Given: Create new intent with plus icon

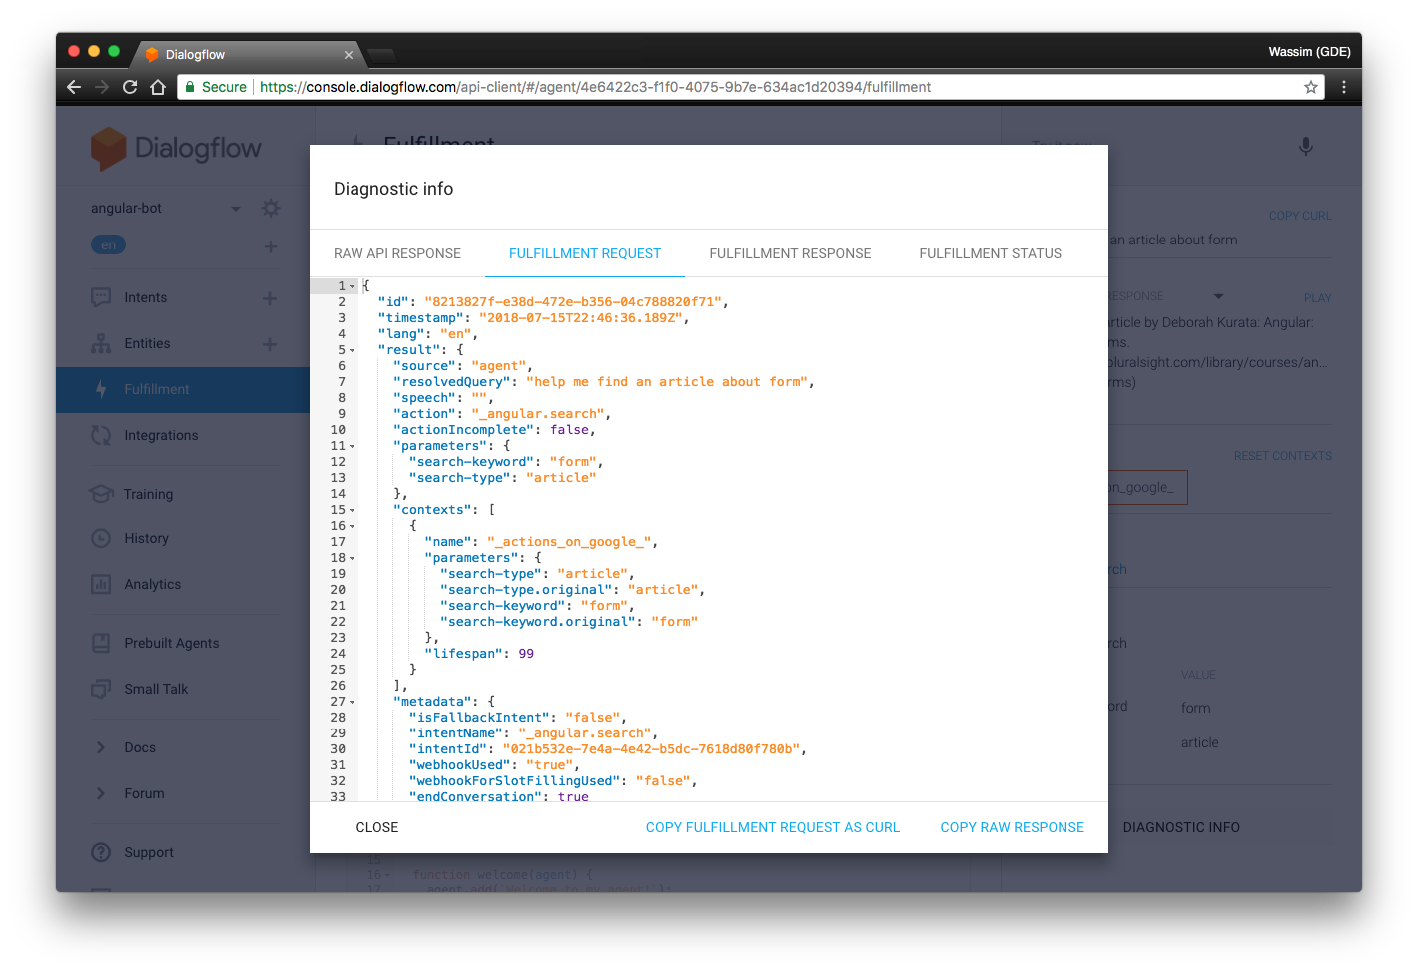Looking at the screenshot, I should point(270,297).
